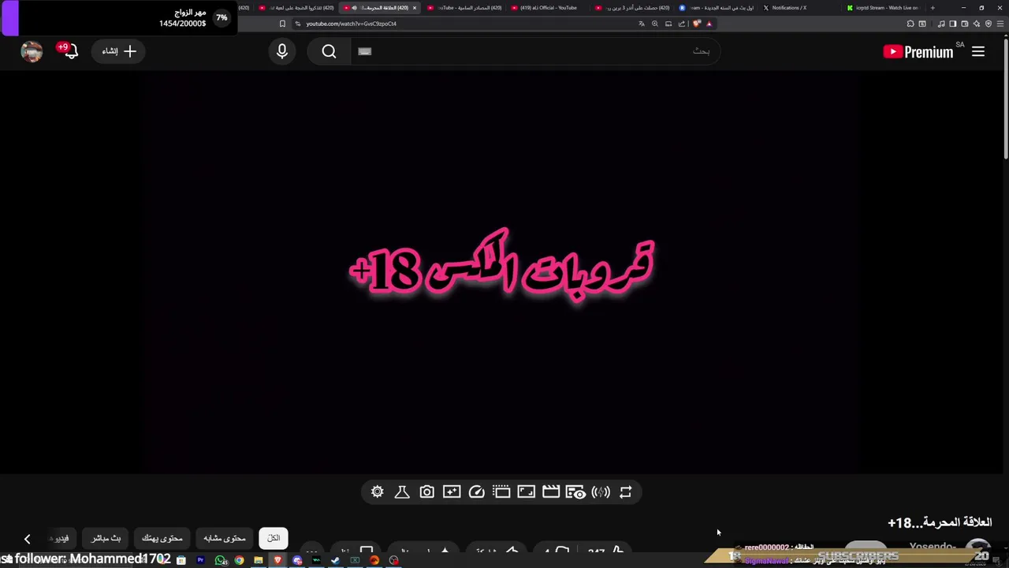Select the 'محتوى يهمّك' filter chip
Viewport: 1009px width, 568px height.
162,538
